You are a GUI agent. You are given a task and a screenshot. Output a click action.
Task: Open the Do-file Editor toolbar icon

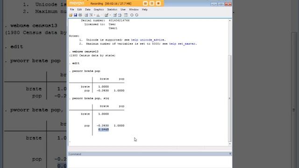107,15
